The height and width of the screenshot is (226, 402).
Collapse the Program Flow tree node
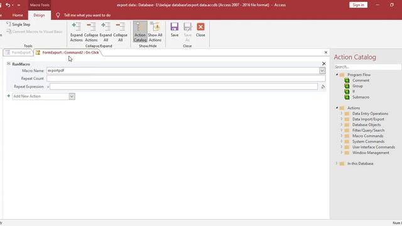point(337,75)
